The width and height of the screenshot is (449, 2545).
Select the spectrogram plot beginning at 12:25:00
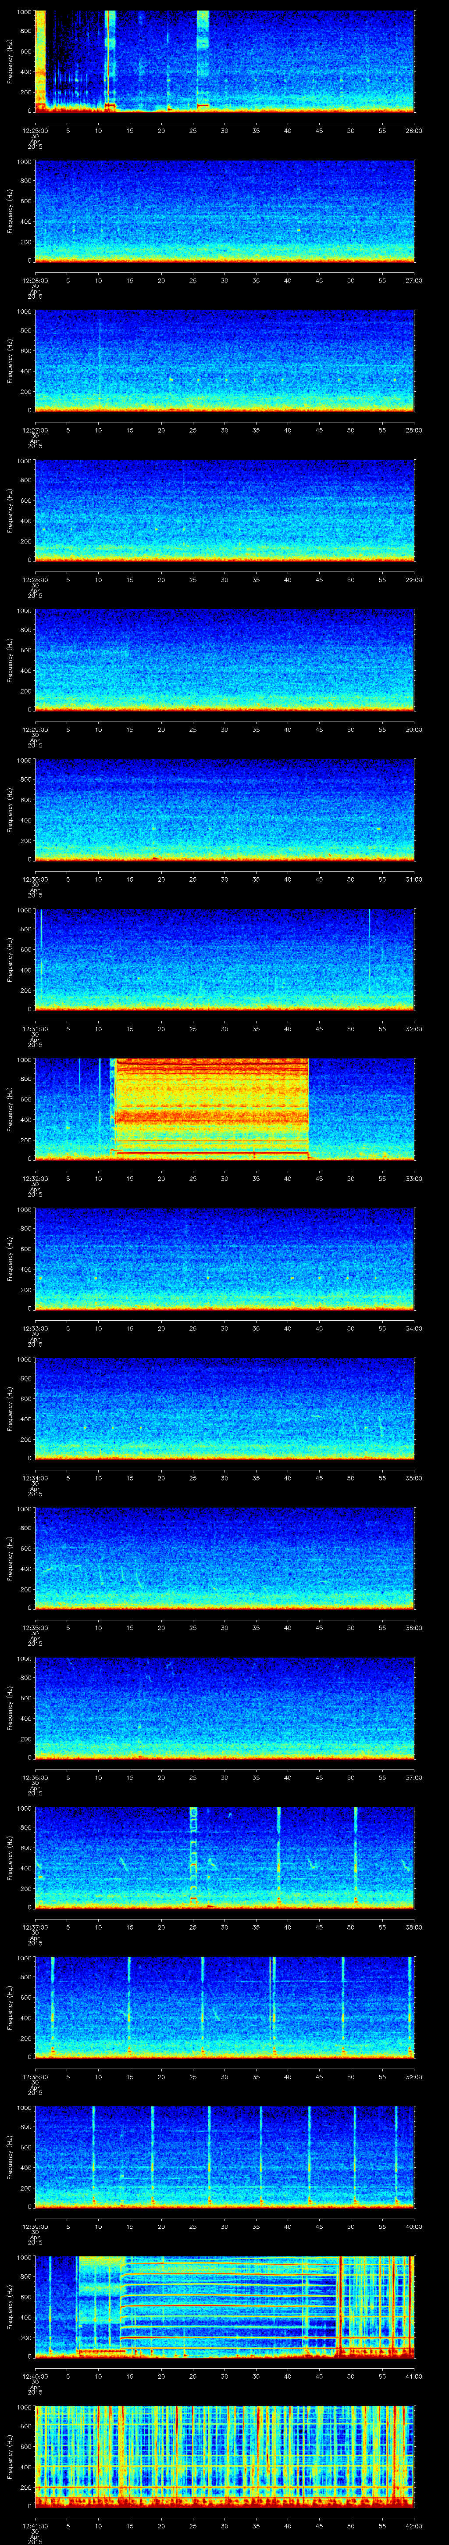[224, 61]
